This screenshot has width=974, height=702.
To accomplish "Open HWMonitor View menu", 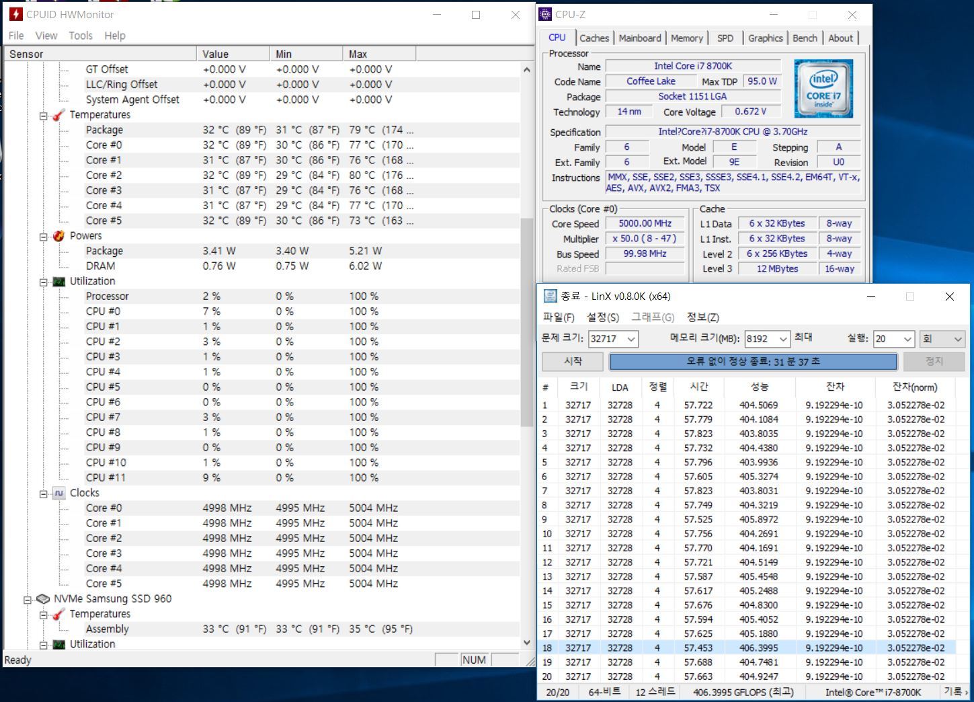I will pyautogui.click(x=46, y=36).
